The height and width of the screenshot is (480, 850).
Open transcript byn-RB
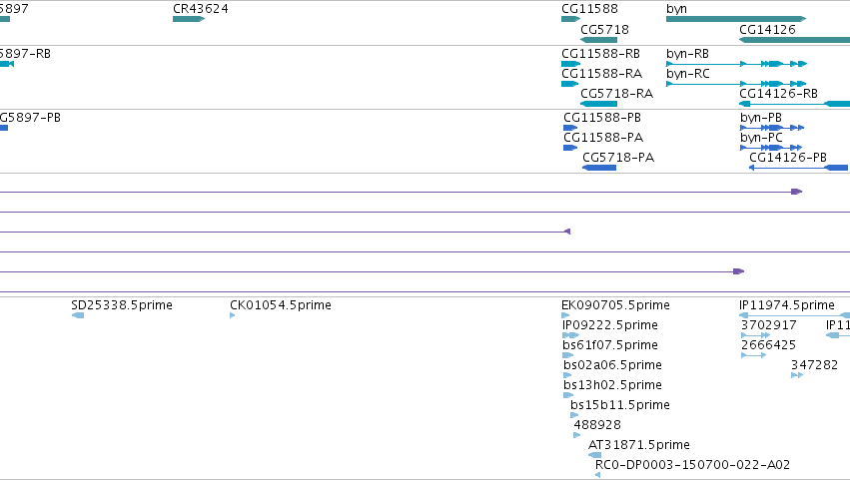(687, 54)
